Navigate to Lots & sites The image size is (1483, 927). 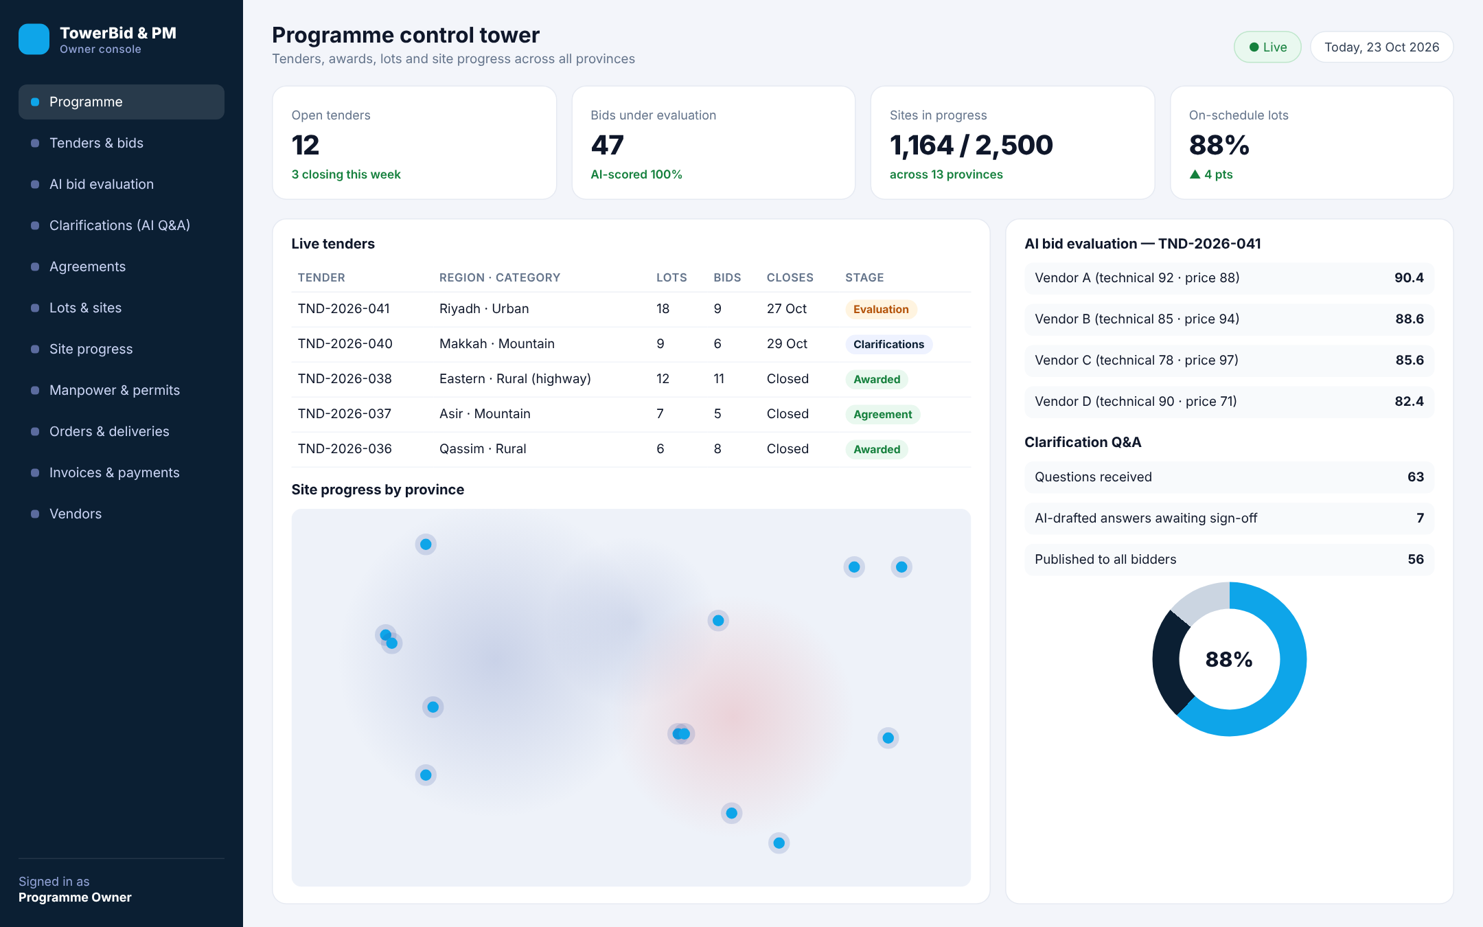(x=122, y=308)
